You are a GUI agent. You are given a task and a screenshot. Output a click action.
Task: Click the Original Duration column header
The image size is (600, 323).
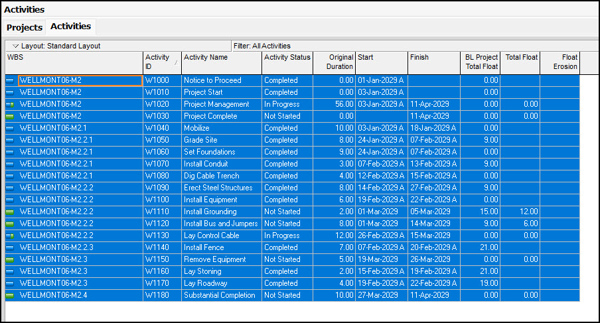pos(335,63)
